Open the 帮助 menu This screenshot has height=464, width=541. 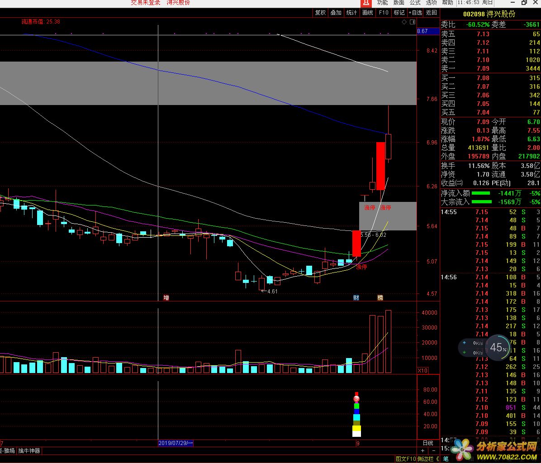click(447, 3)
